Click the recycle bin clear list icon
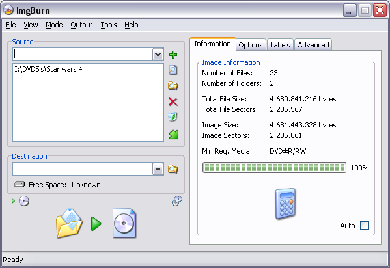Screen dimensions: 390x268 [x=173, y=117]
